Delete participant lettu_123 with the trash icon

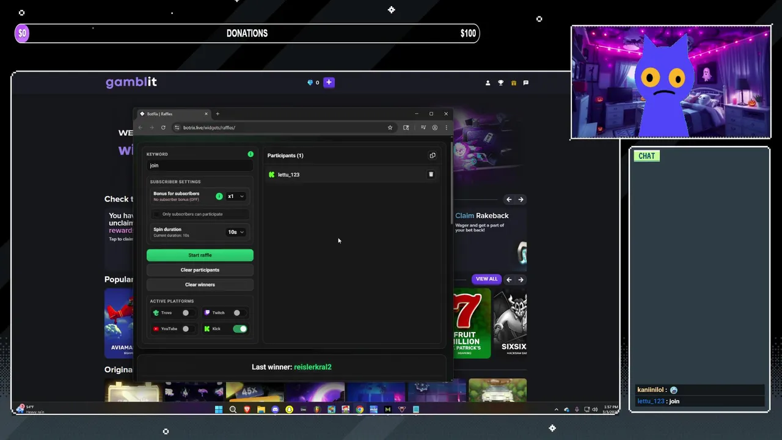[x=431, y=175]
